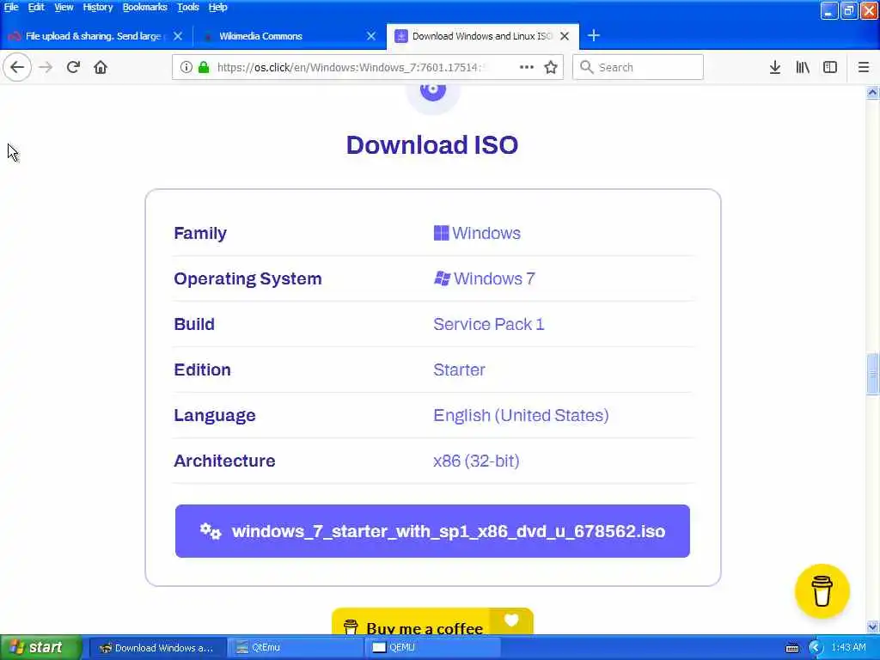Open the Library toolbar icon

coord(803,67)
